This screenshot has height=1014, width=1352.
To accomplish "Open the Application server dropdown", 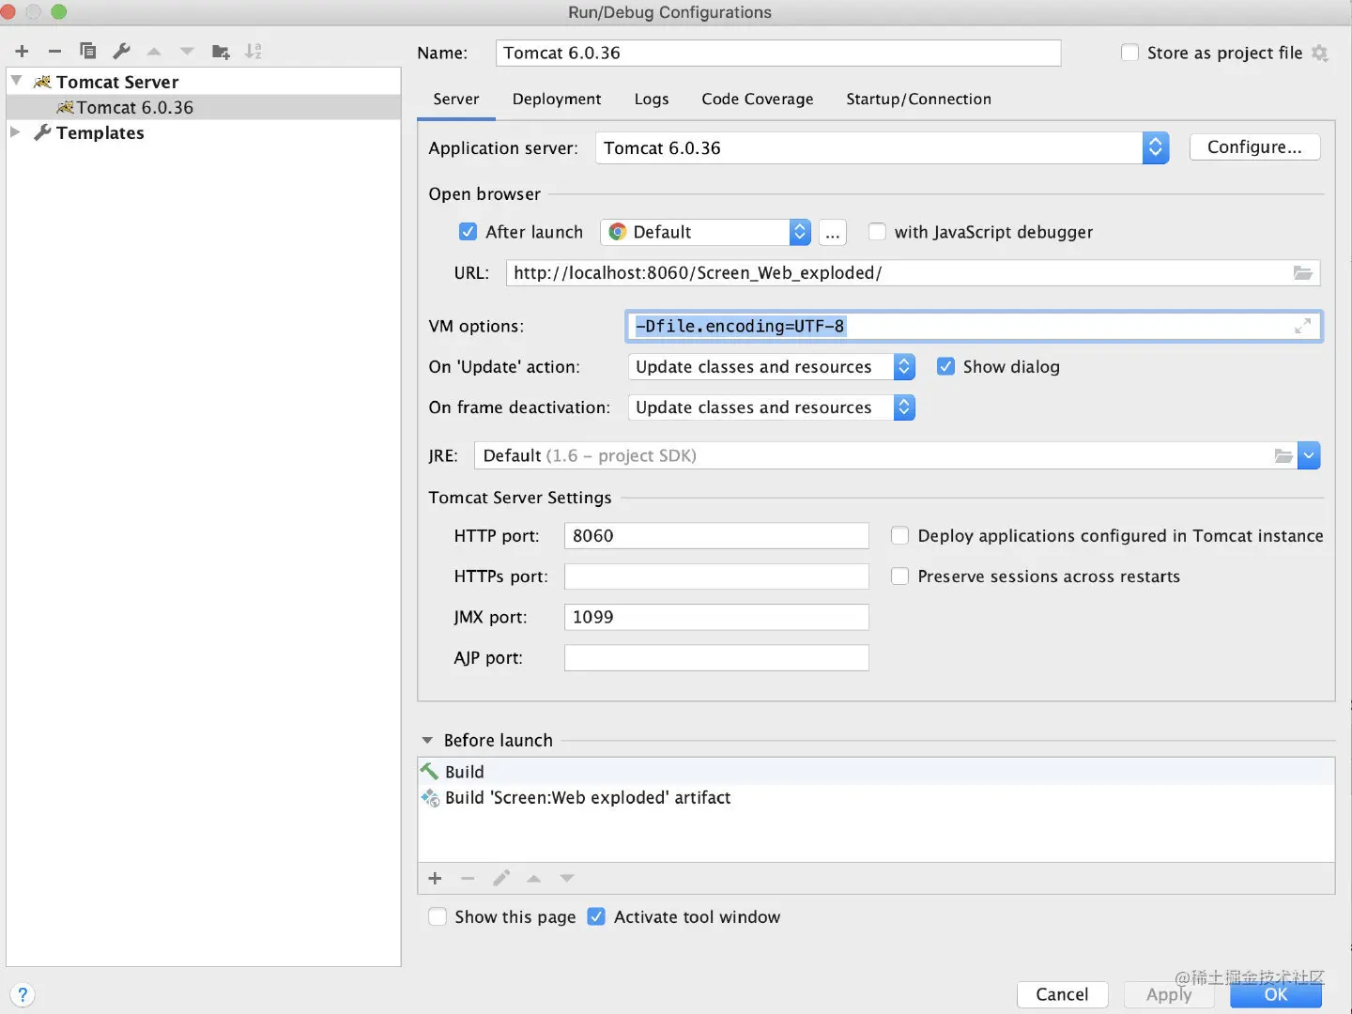I will click(1156, 148).
